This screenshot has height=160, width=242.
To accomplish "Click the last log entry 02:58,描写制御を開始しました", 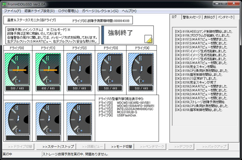I will [198, 110].
